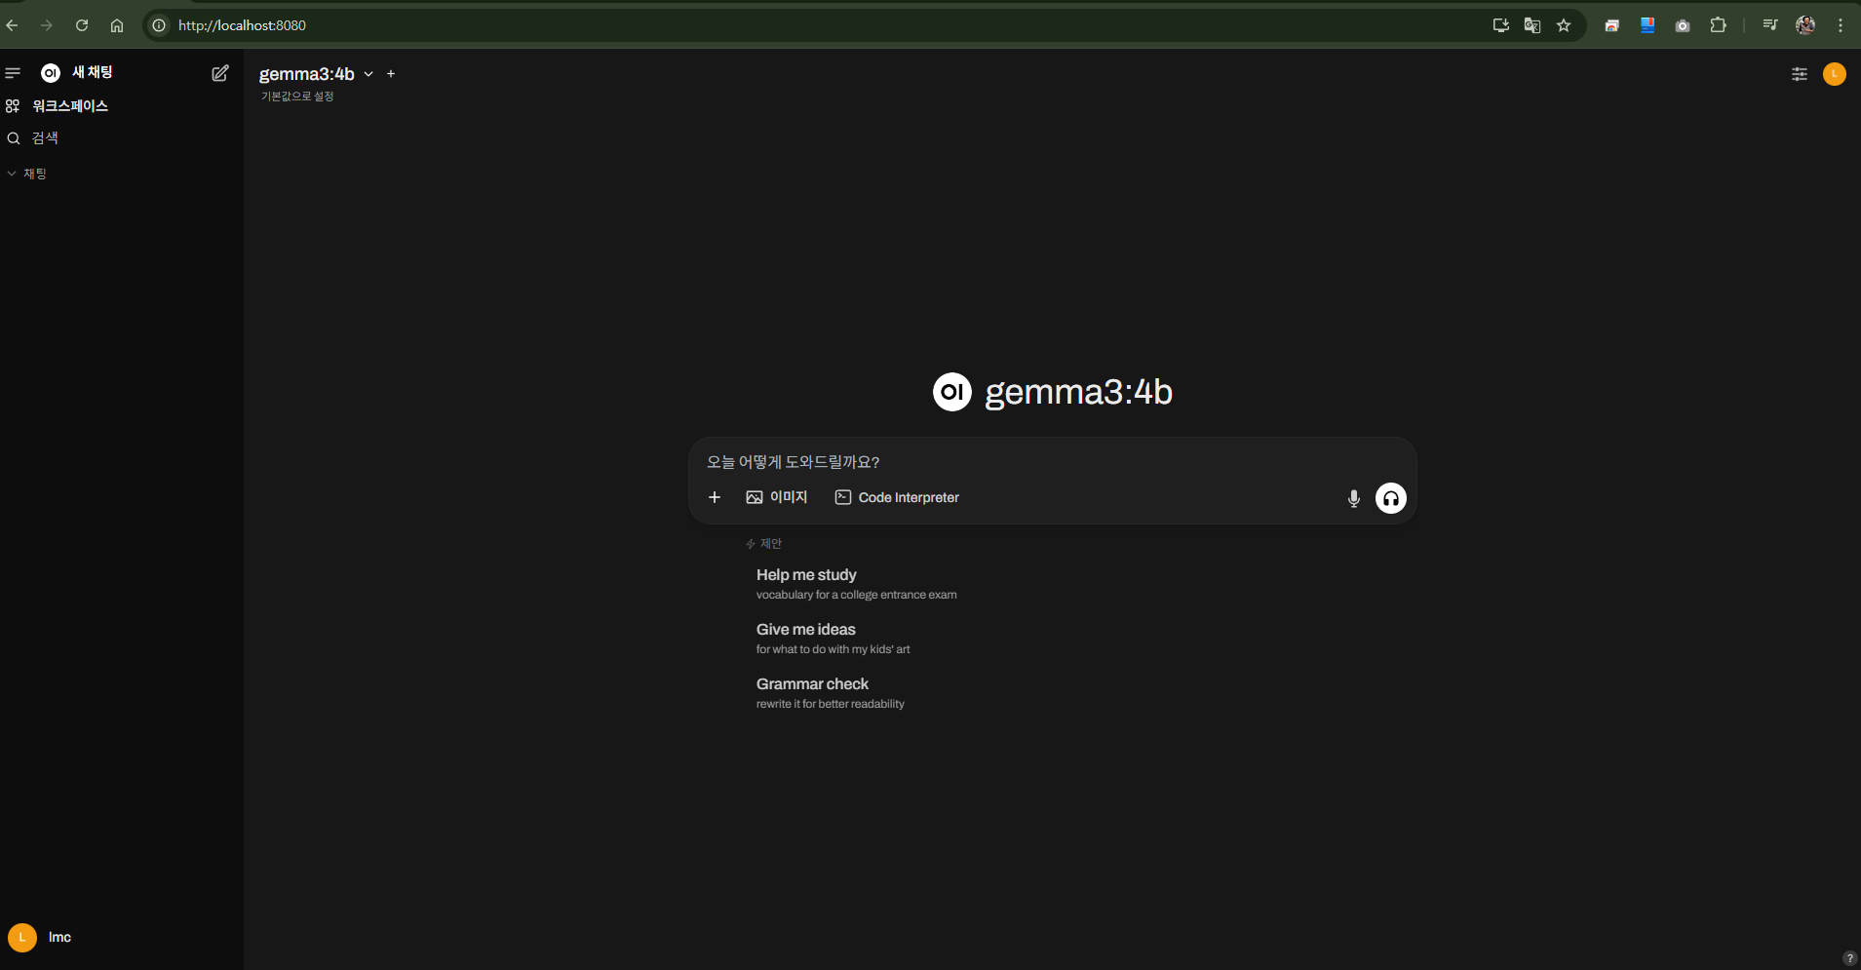Click the install app icon in address bar
The width and height of the screenshot is (1861, 970).
tap(1501, 25)
